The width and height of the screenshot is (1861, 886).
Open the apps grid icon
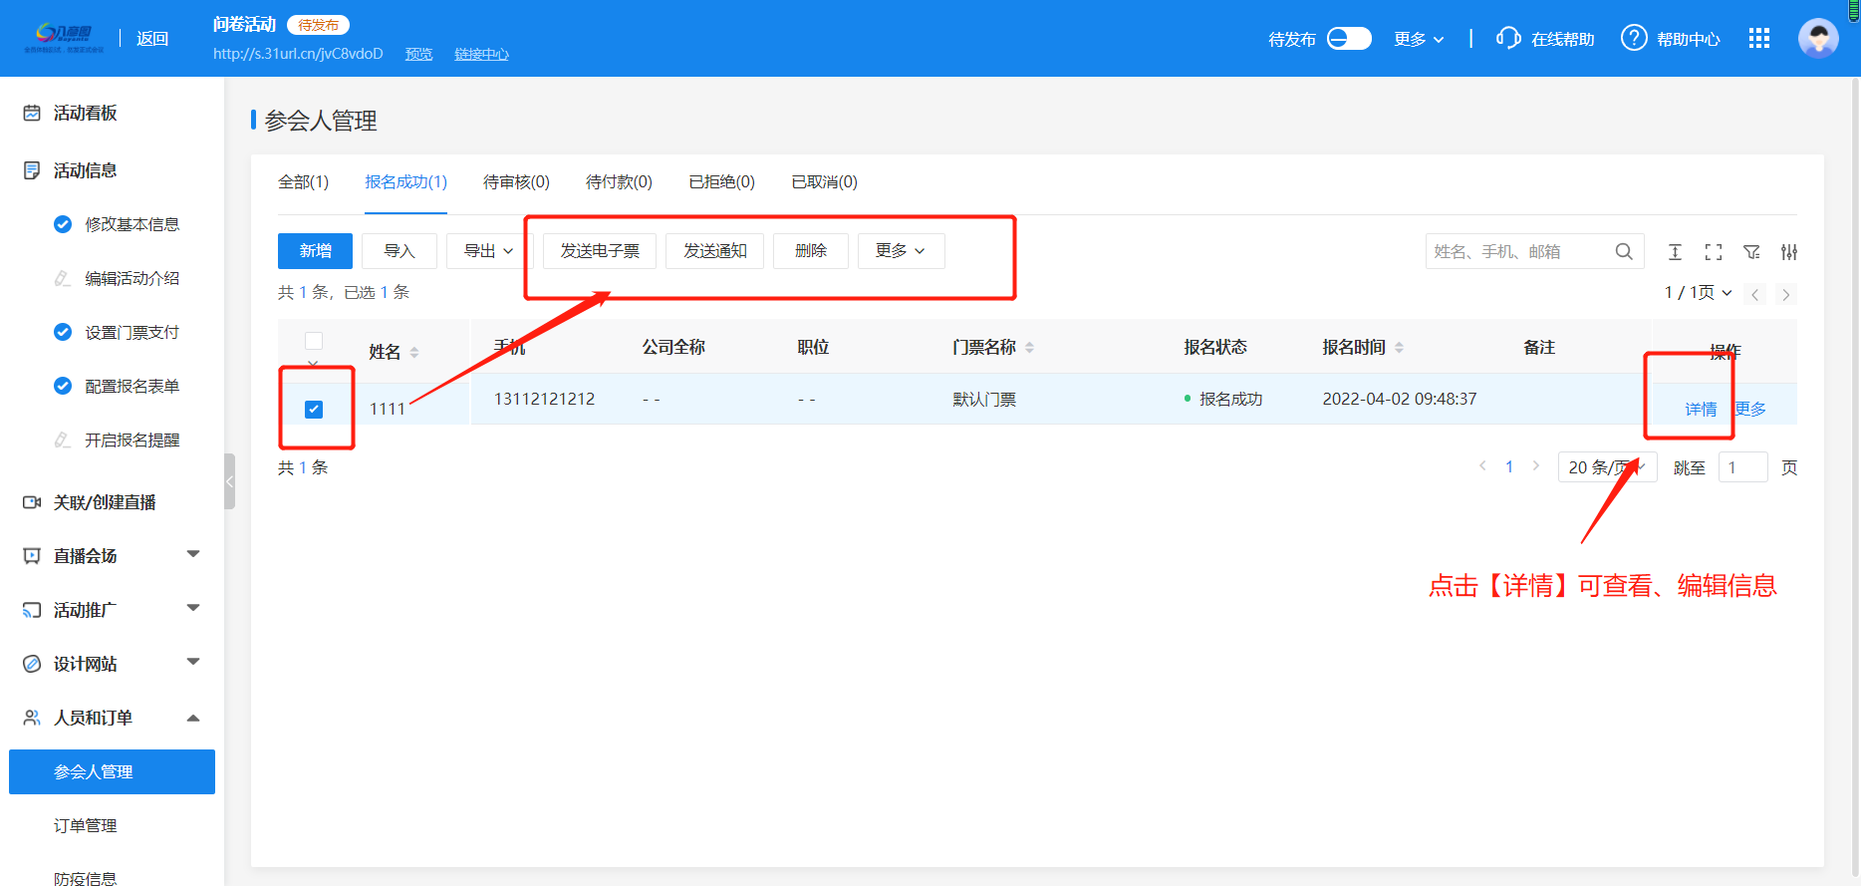pos(1759,38)
